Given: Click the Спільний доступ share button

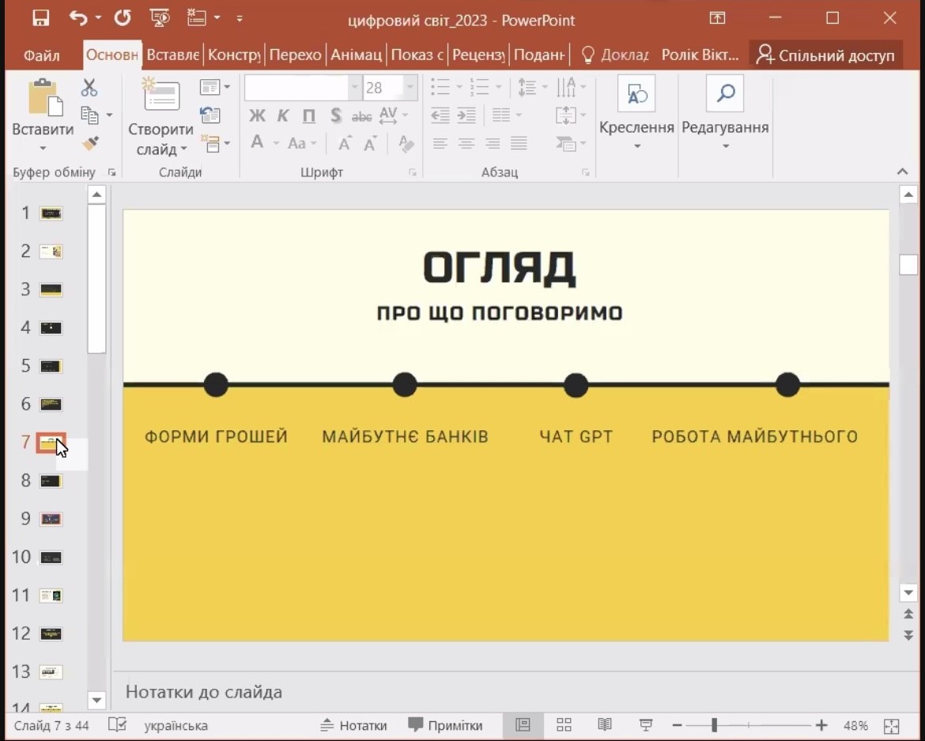Looking at the screenshot, I should pos(825,55).
